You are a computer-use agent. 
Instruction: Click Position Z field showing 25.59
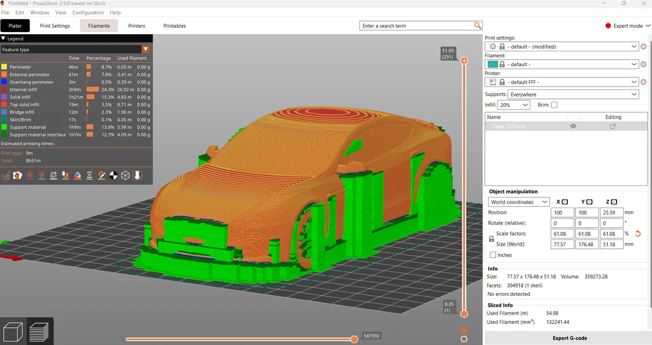611,213
